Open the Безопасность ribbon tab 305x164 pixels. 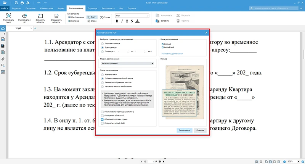click(108, 8)
